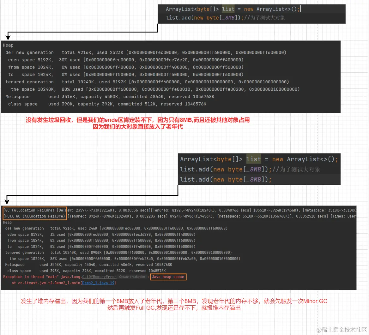Click the '[Full GC (Allocation Failure)' log entry

(x=34, y=216)
